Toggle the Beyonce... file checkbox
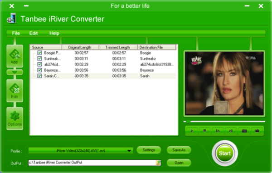272x173 pixels. 39,70
